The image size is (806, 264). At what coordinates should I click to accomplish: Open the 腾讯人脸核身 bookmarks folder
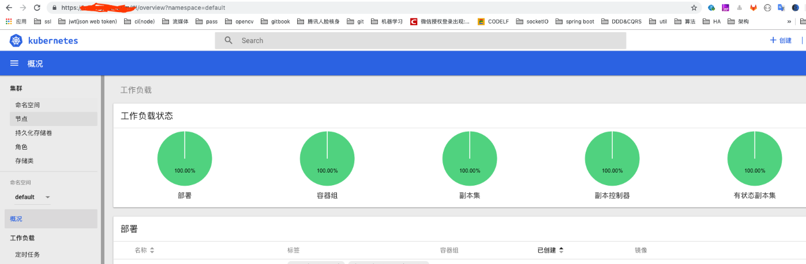click(x=318, y=21)
